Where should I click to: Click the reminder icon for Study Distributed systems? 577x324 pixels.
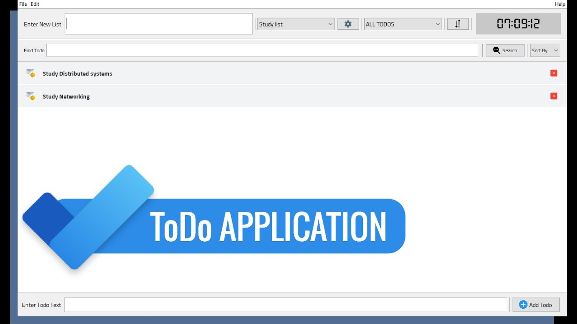click(31, 73)
